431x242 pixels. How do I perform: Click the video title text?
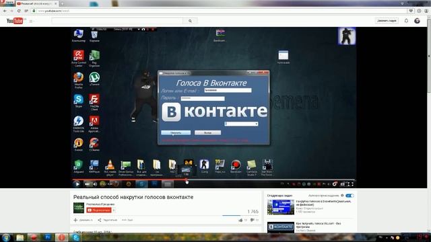[x=133, y=197]
